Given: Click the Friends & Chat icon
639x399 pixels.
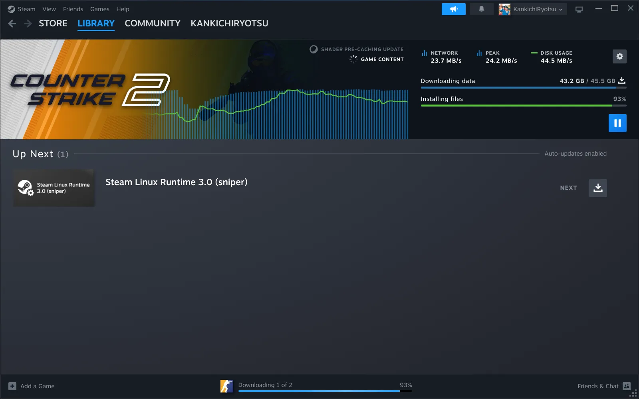Looking at the screenshot, I should [627, 386].
